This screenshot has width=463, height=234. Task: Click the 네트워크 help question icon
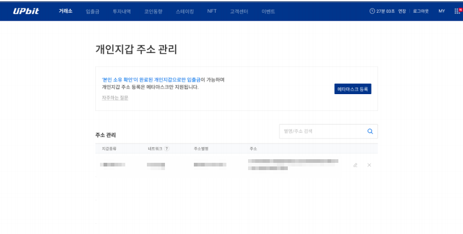167,149
